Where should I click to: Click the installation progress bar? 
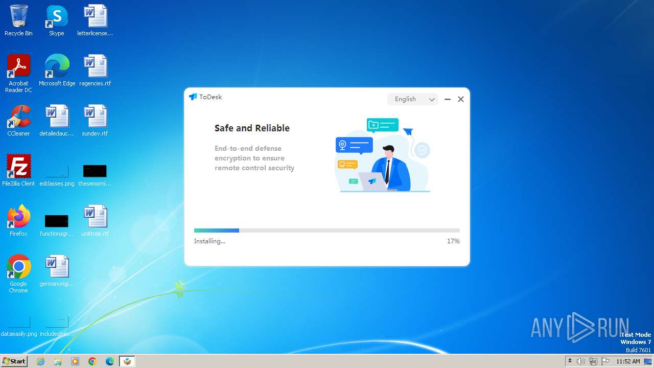click(327, 231)
